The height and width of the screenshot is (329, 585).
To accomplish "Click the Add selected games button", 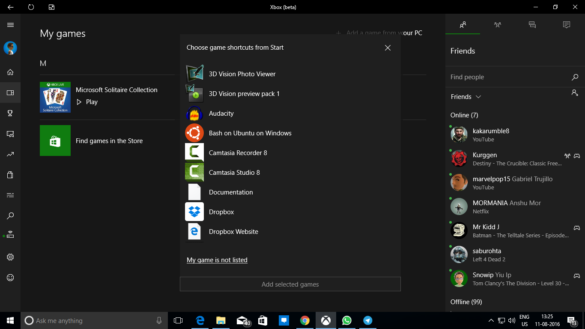I will (x=290, y=284).
